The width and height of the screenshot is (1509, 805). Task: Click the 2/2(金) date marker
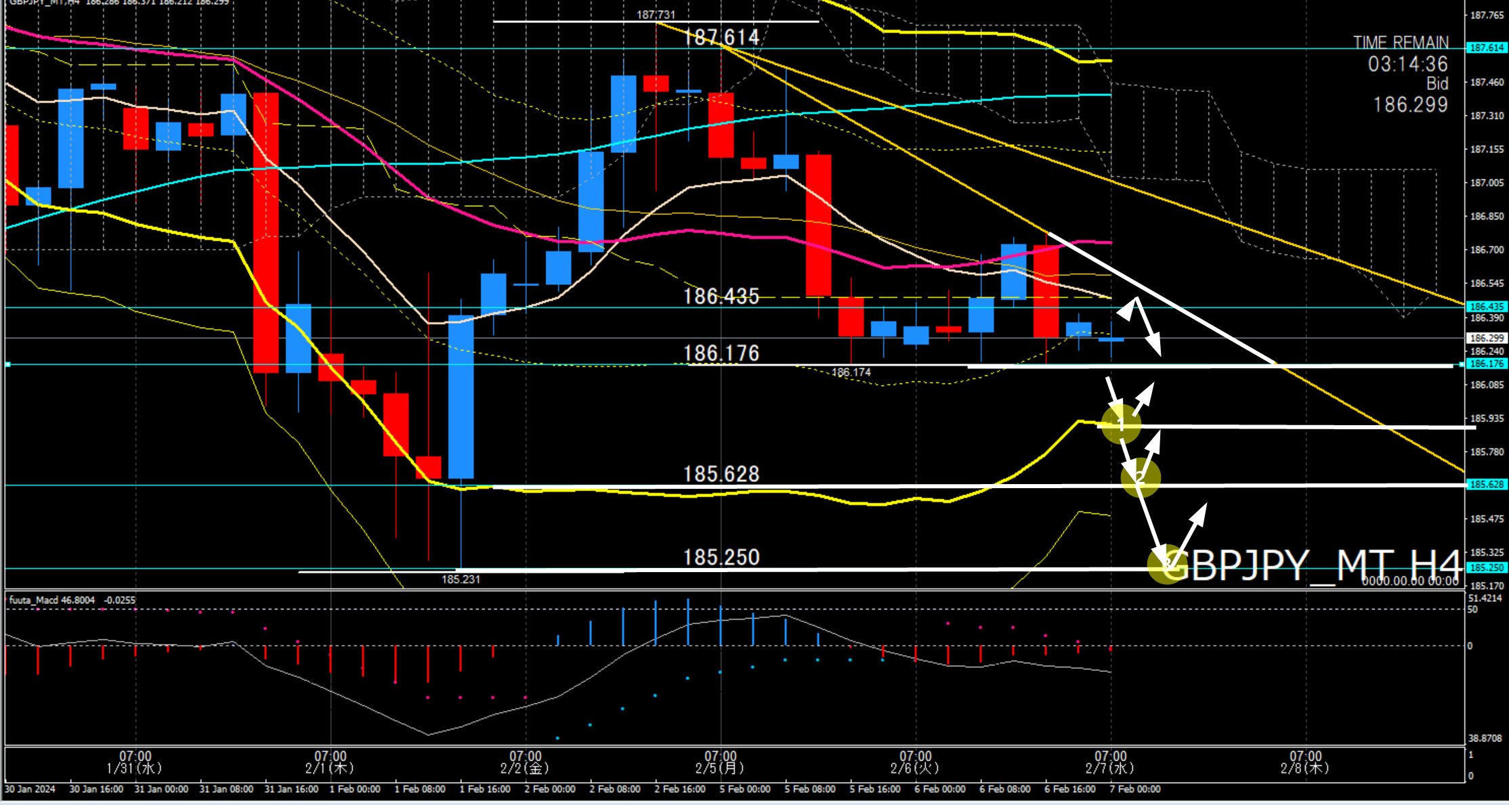coord(525,768)
